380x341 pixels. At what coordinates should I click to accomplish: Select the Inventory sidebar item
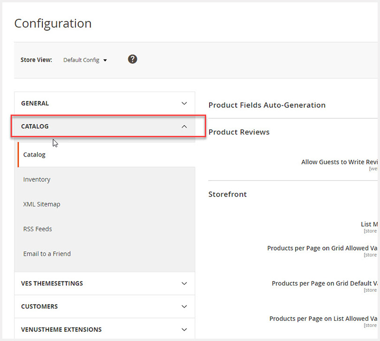tap(37, 179)
